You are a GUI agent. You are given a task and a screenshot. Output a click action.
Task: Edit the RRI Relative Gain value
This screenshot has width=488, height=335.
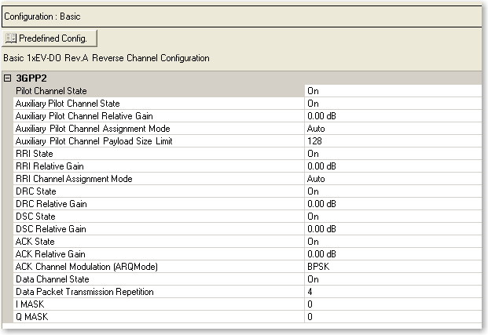[391, 166]
